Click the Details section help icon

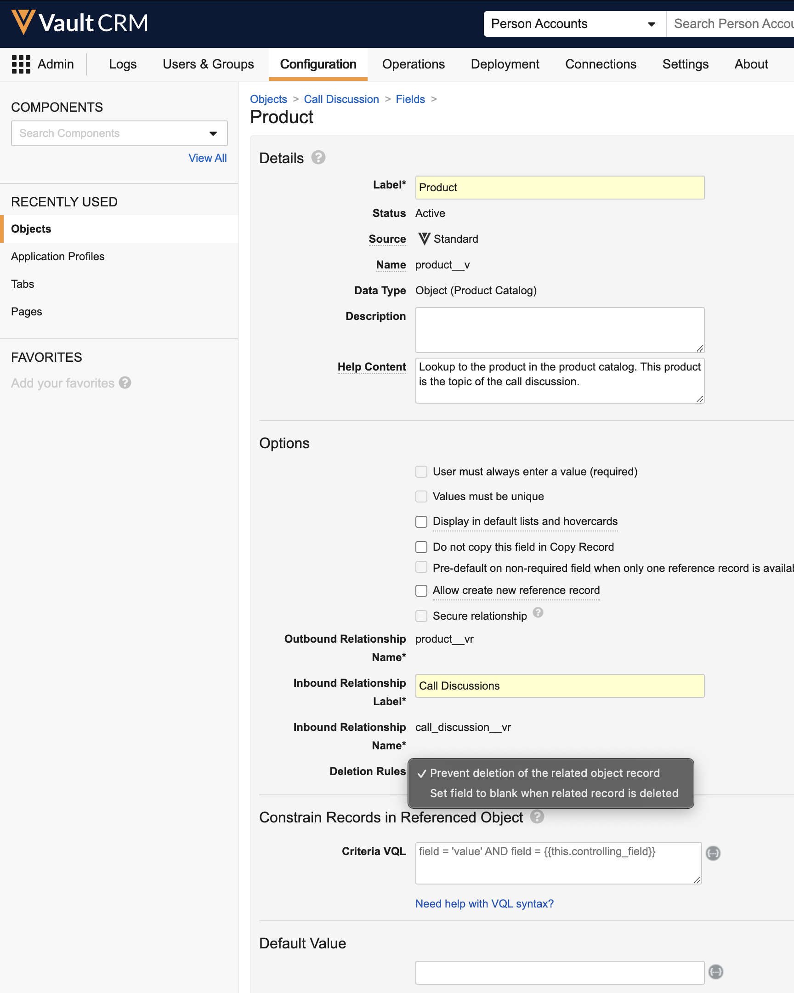click(x=318, y=158)
